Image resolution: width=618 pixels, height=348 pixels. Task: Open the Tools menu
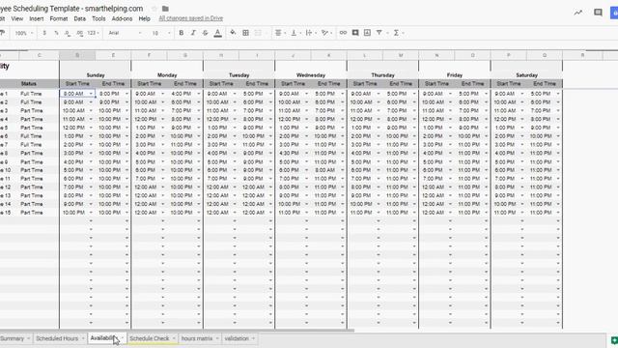point(98,18)
